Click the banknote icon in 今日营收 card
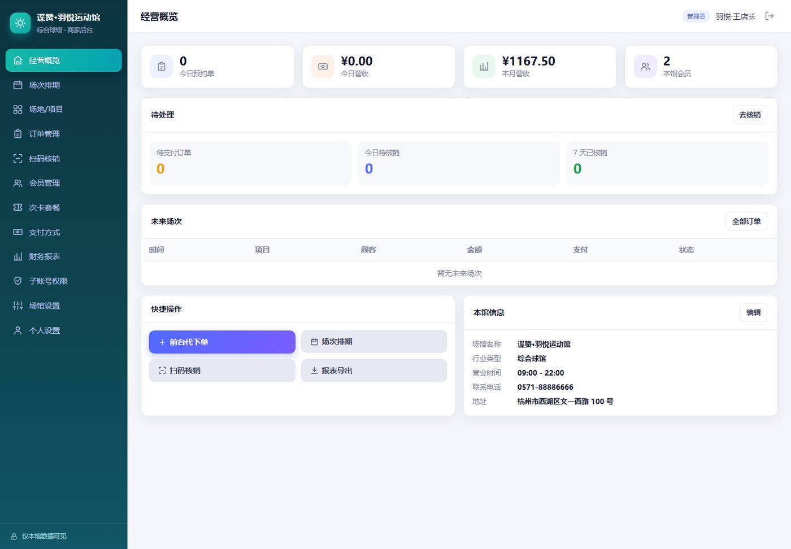 coord(323,67)
